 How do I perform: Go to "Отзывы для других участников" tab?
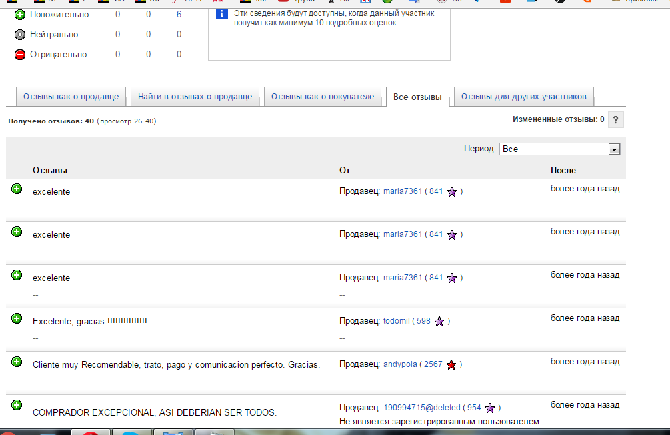(x=523, y=97)
